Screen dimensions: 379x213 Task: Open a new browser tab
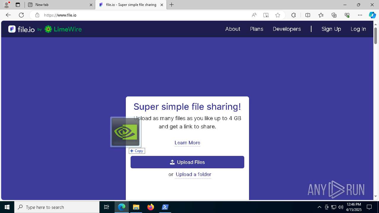click(172, 5)
